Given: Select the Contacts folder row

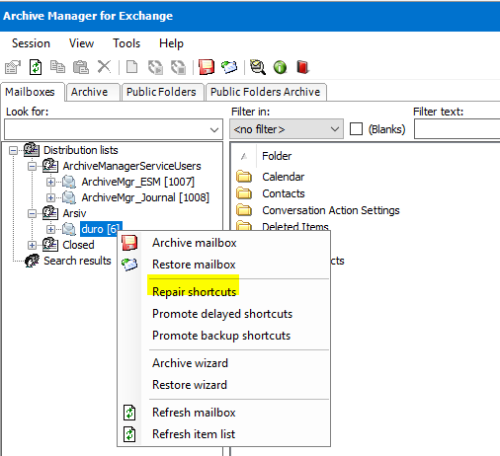Looking at the screenshot, I should coord(284,193).
